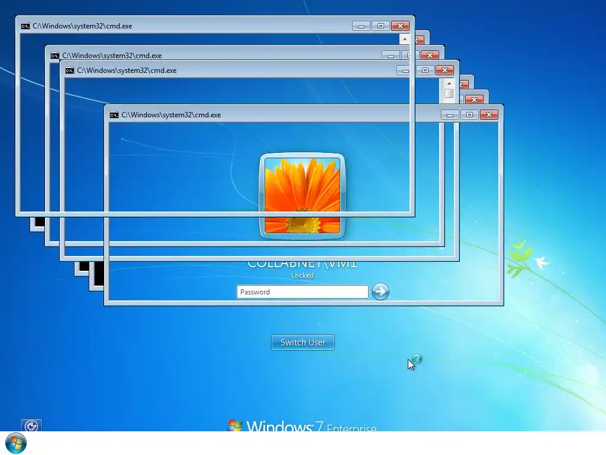Click the Switch User button
Image resolution: width=606 pixels, height=455 pixels.
[x=303, y=342]
